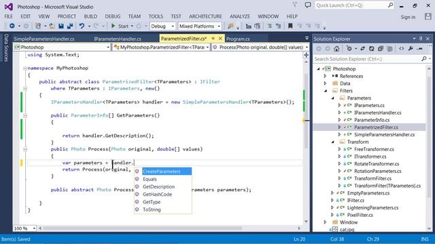The image size is (435, 244).
Task: Click the notifications filter flag icon
Action: coord(295,5)
